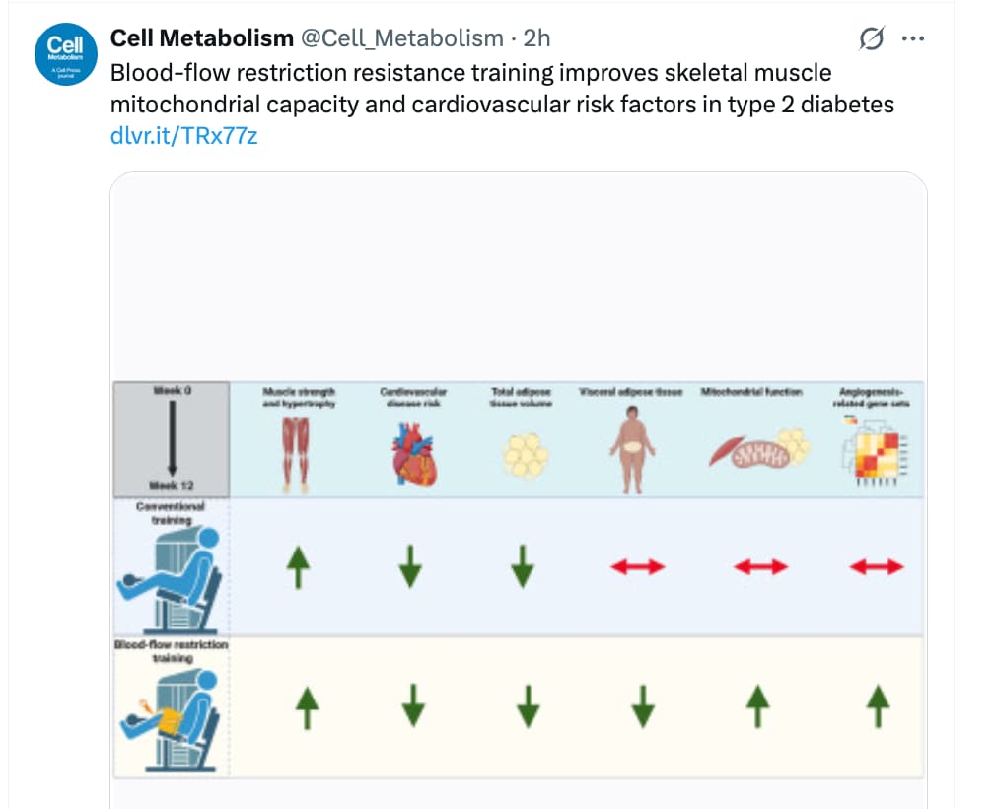Click the Week 0 to Week 12 arrow
This screenshot has height=809, width=994.
(172, 439)
